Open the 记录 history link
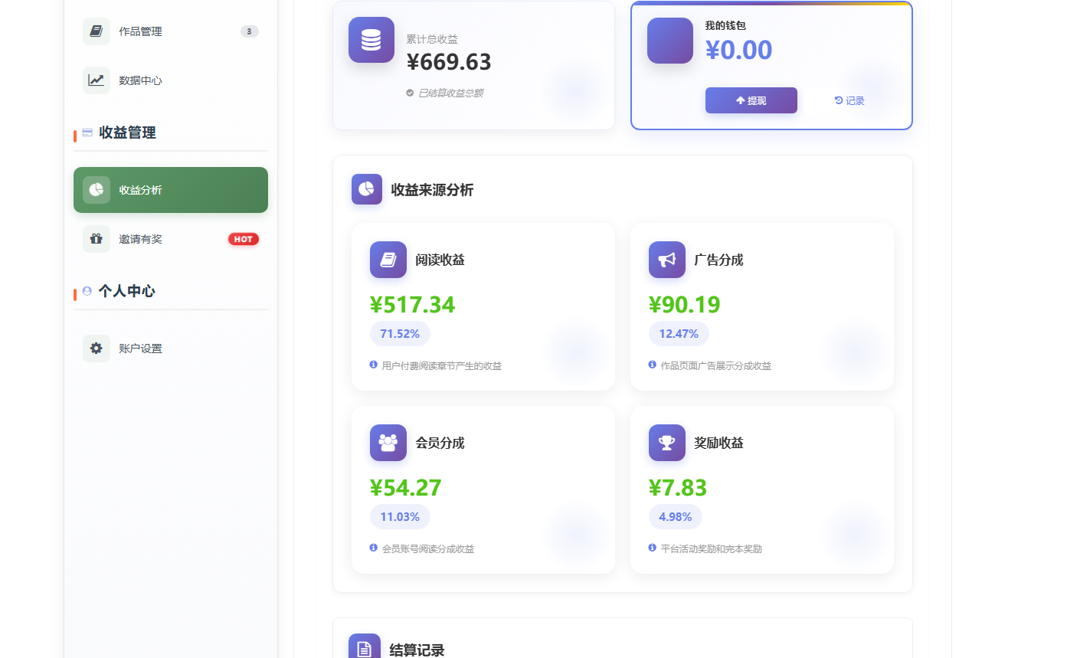Screen dimensions: 1067x658 pos(849,100)
